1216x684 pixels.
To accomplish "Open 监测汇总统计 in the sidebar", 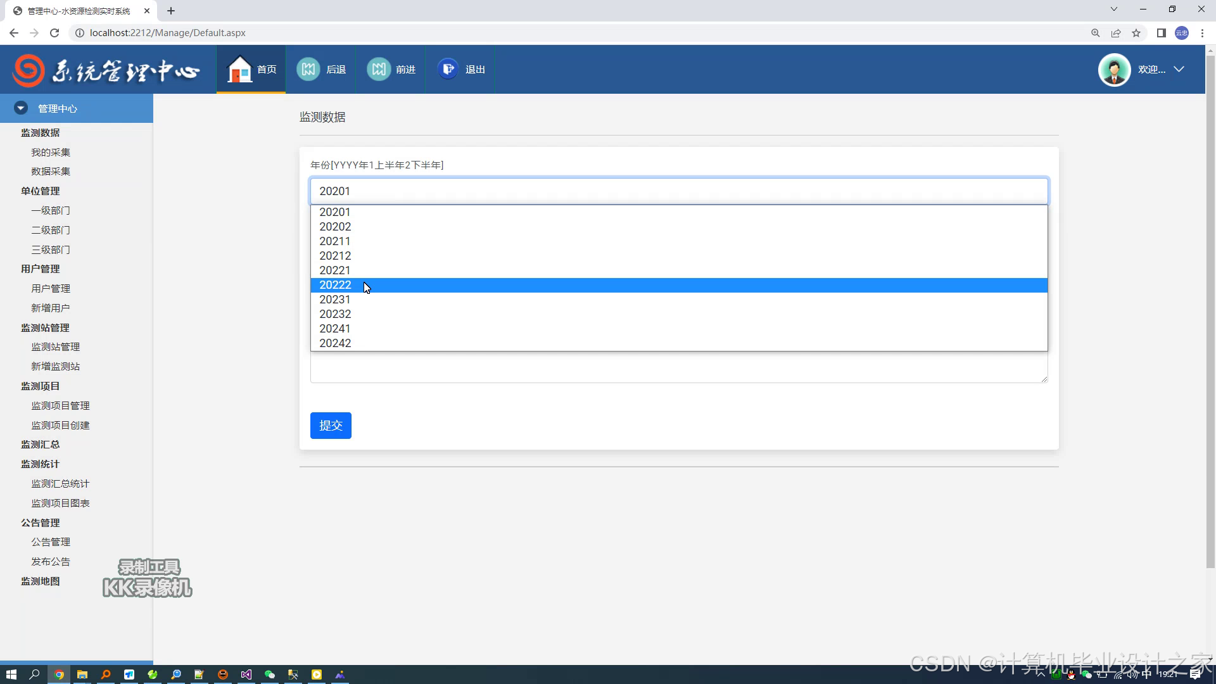I will [61, 484].
